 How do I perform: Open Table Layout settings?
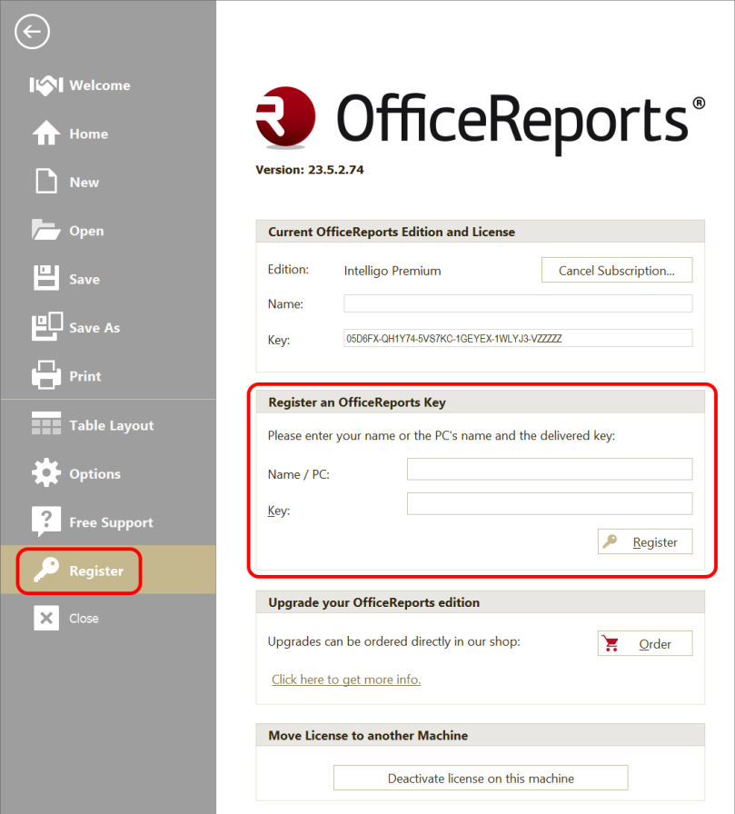point(45,424)
